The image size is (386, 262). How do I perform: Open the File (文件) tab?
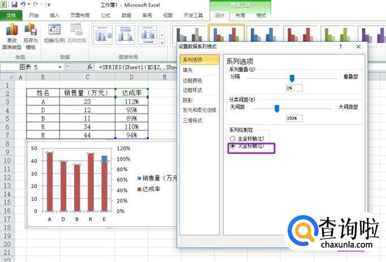click(11, 15)
